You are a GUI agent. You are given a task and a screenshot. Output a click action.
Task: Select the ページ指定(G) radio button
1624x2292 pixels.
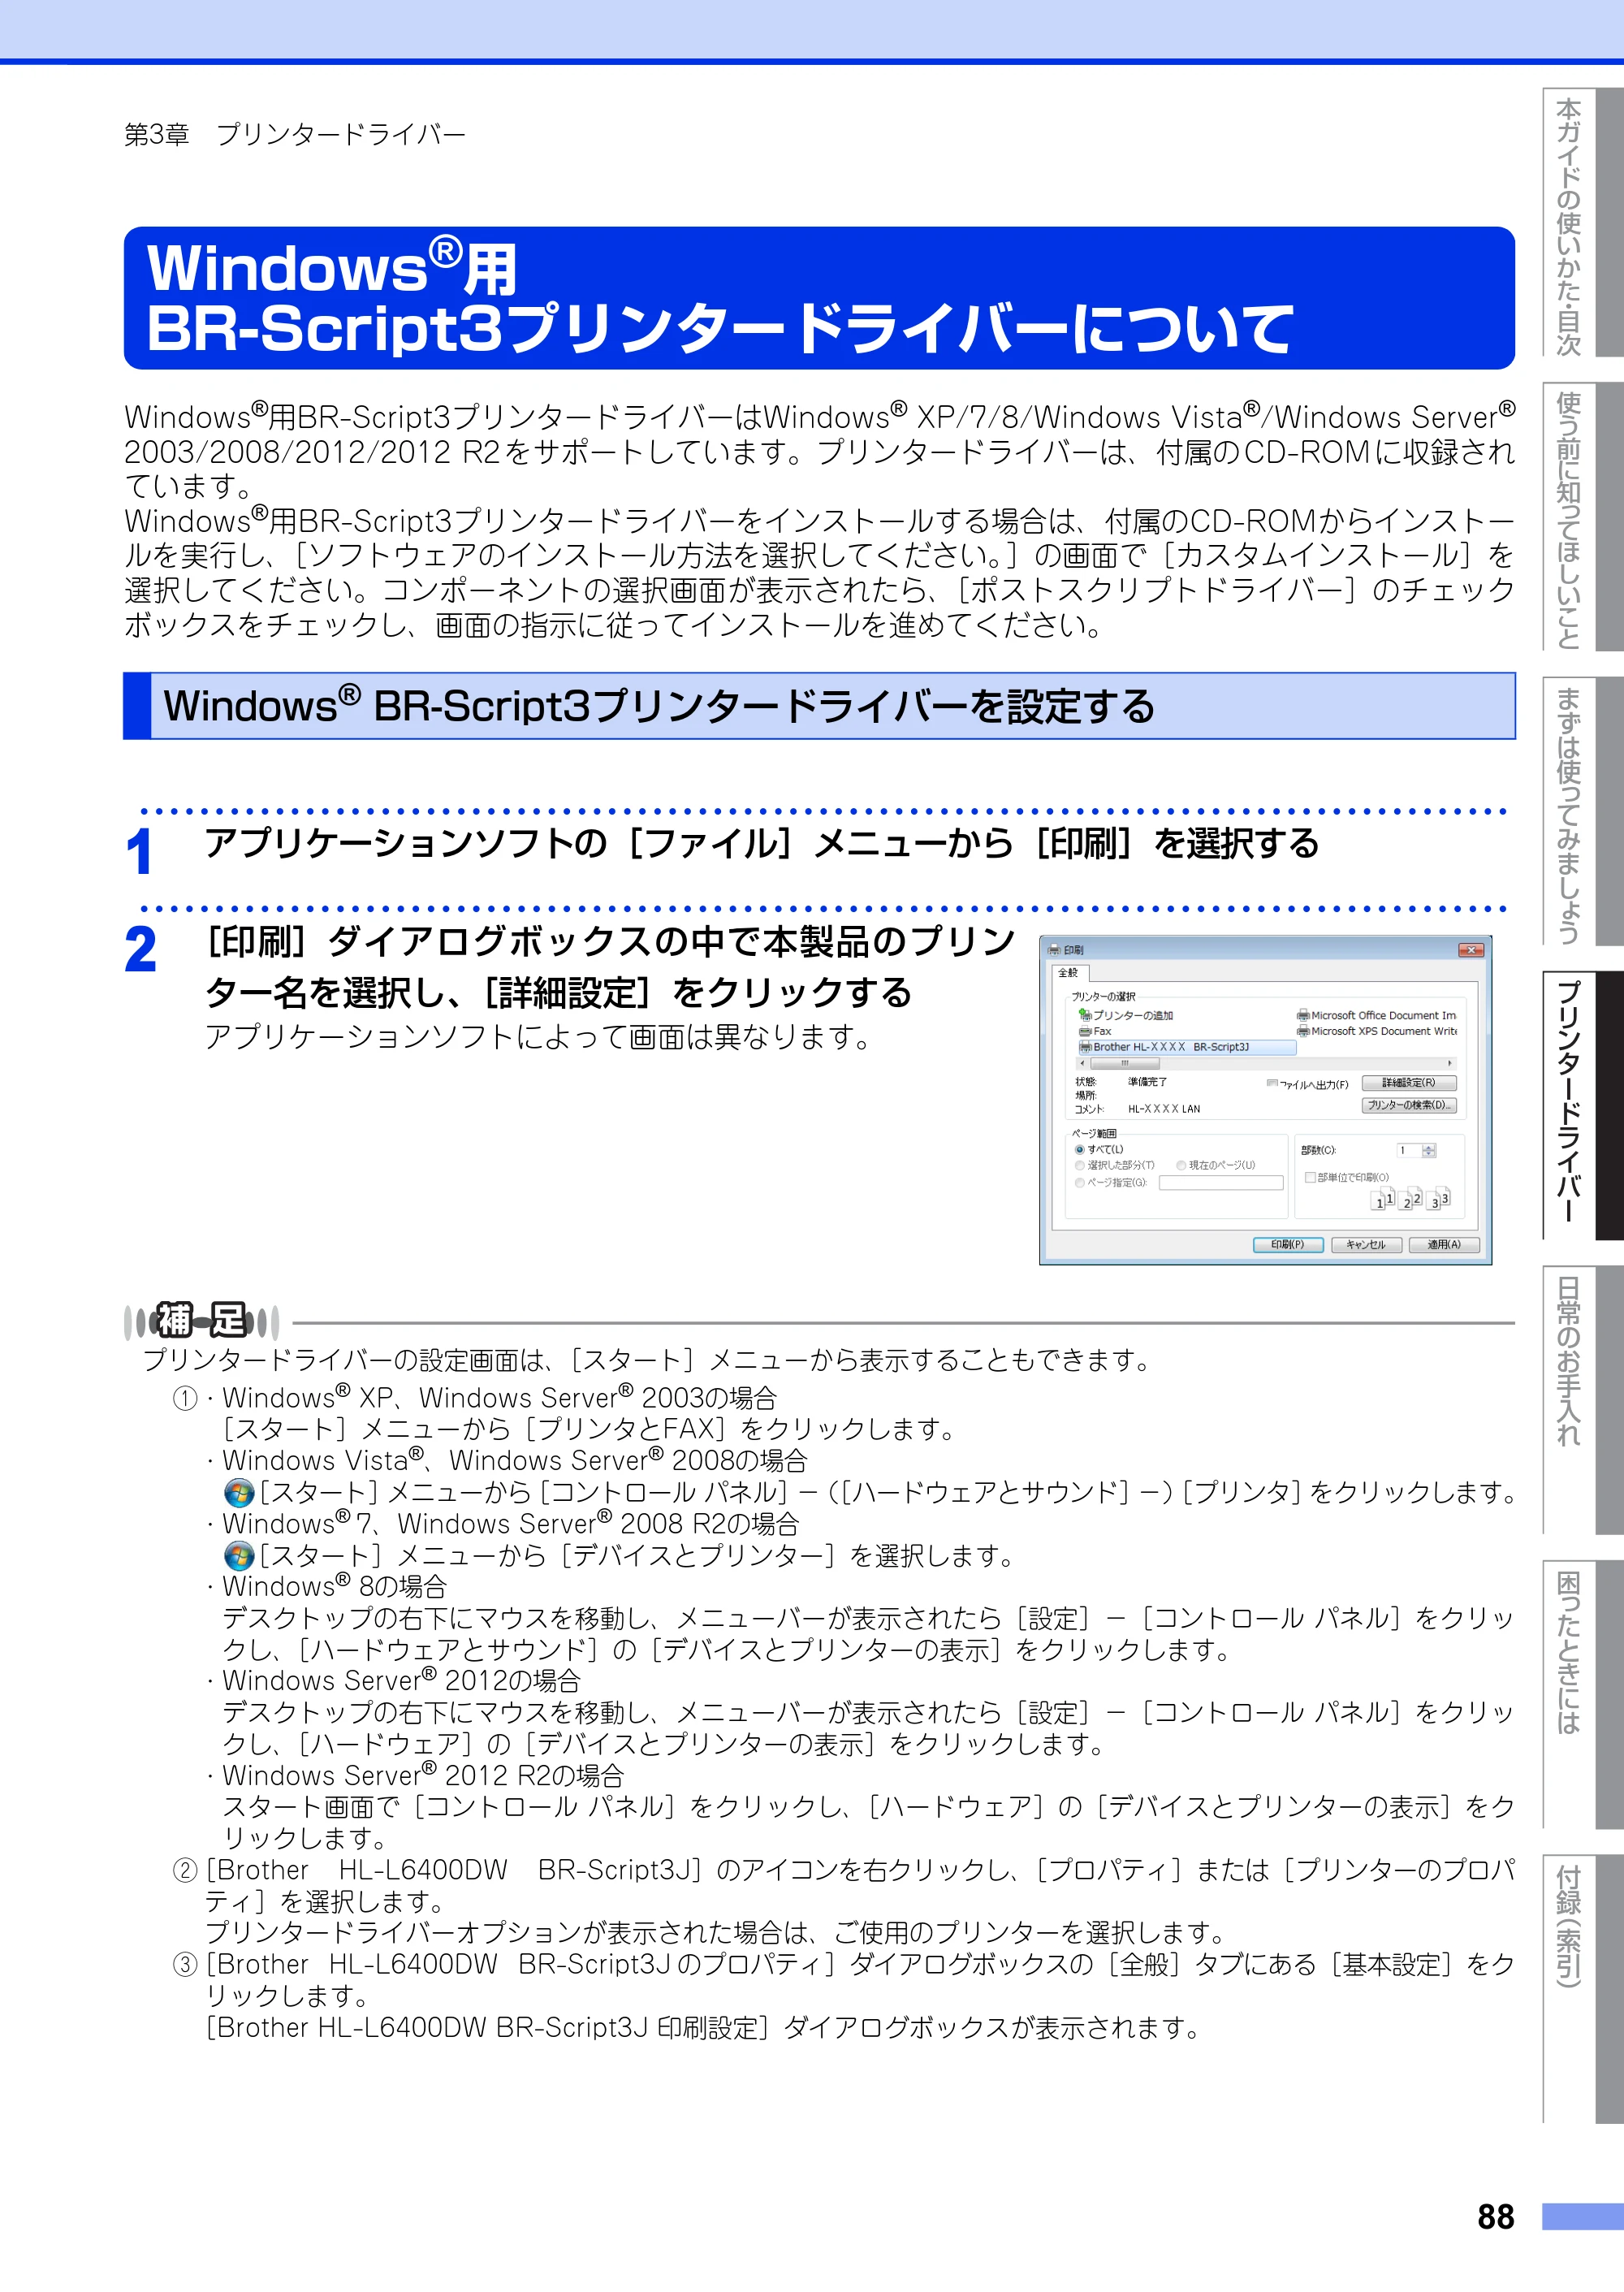click(x=1080, y=1183)
